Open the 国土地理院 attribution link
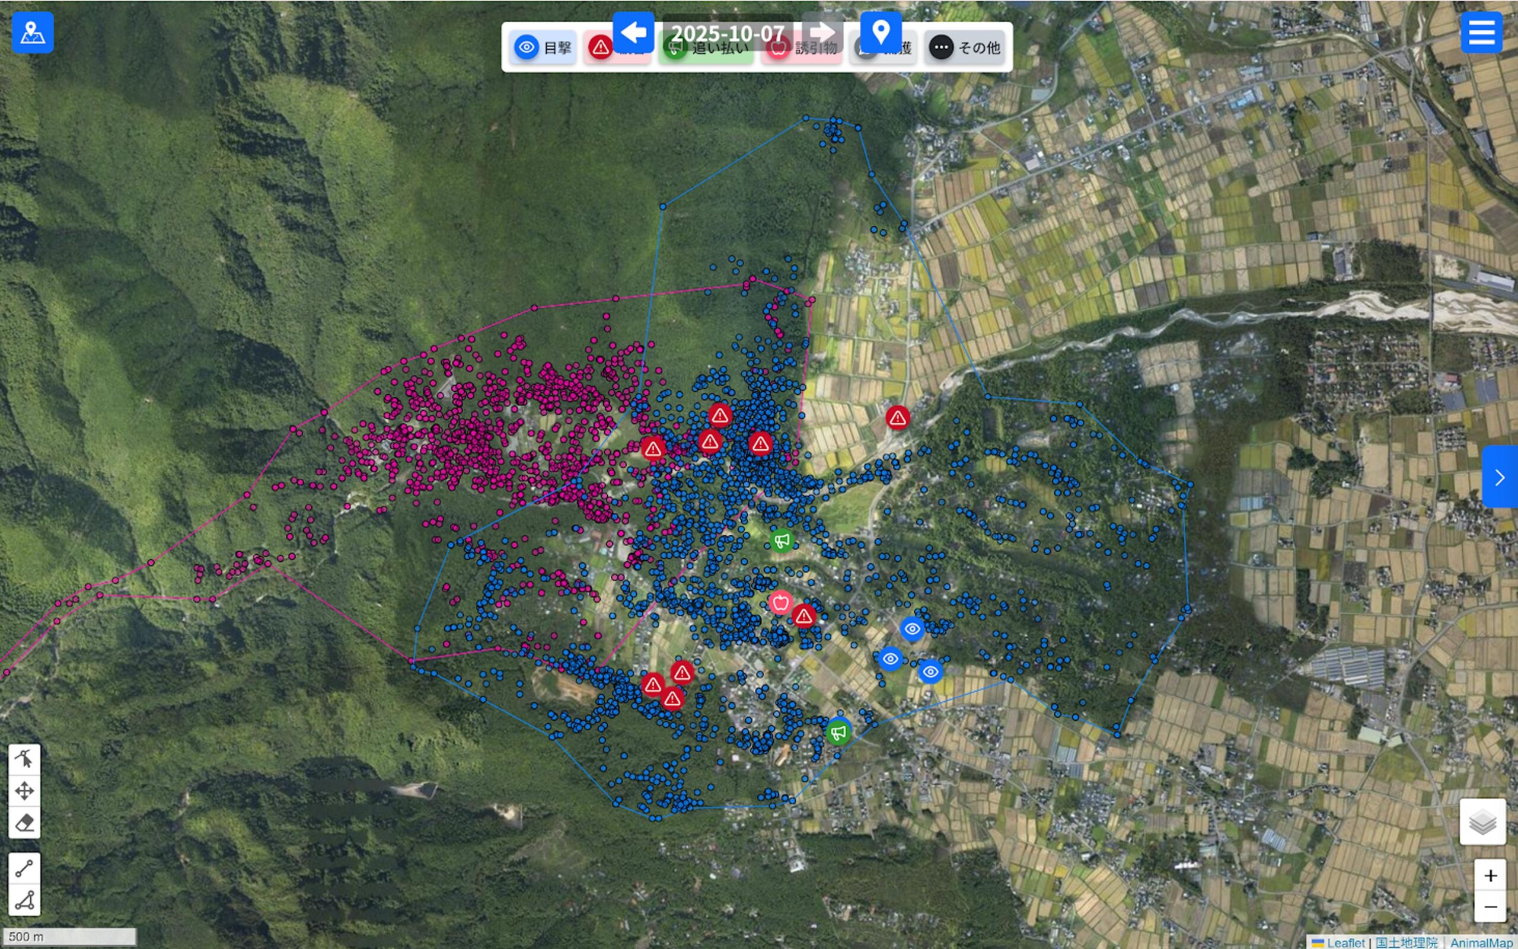 [x=1407, y=942]
